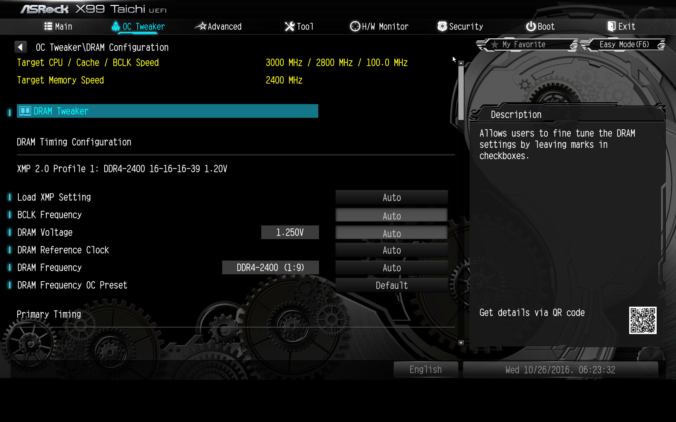
Task: Click the Advanced star icon
Action: pos(201,26)
